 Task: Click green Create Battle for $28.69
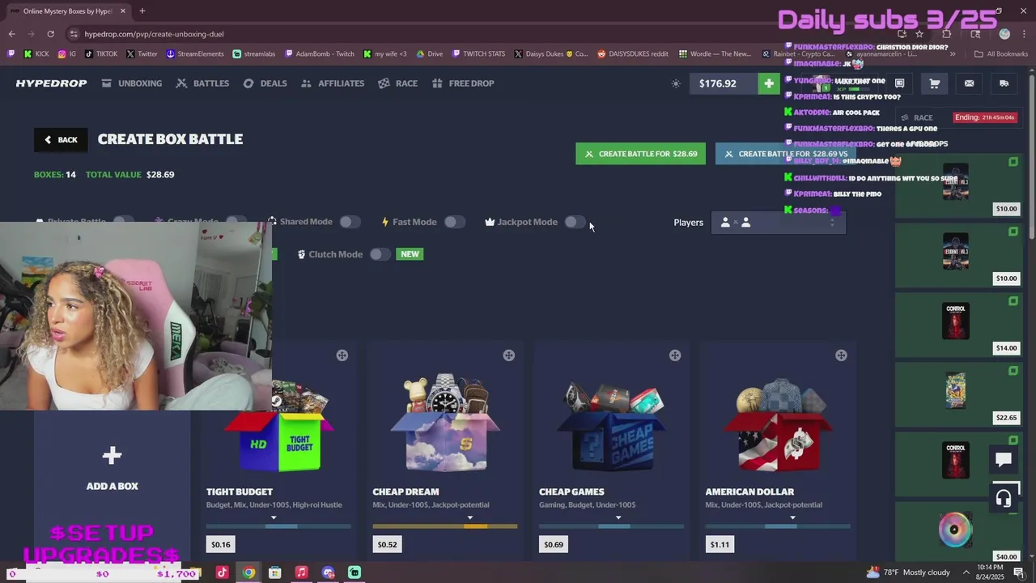640,154
